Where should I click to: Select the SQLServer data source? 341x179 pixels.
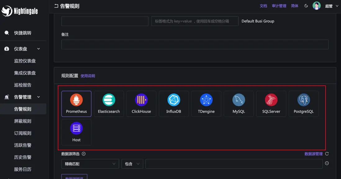tap(271, 104)
